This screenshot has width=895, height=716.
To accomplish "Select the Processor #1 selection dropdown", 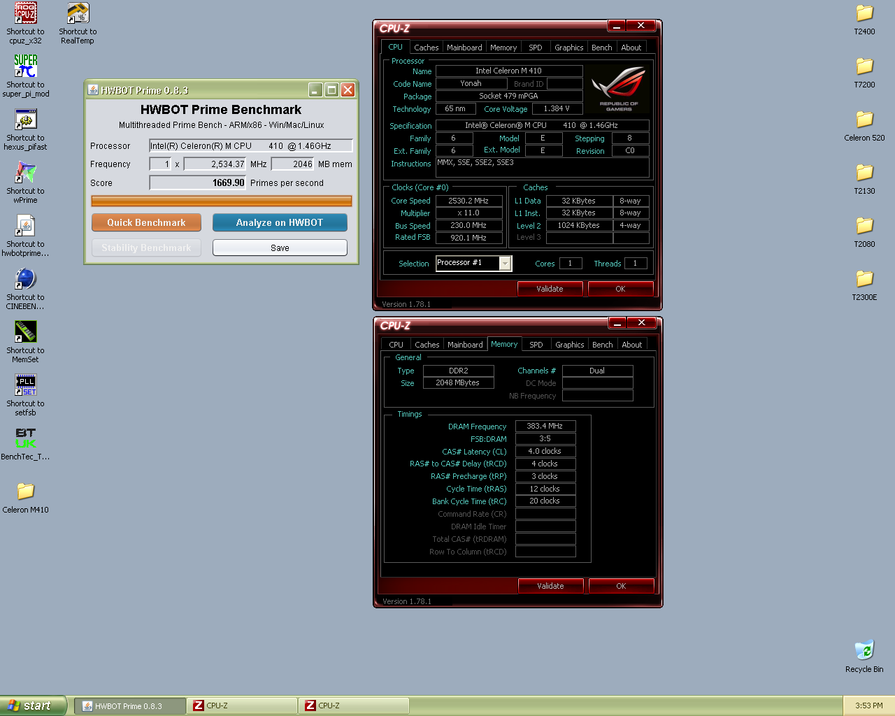I will tap(473, 263).
